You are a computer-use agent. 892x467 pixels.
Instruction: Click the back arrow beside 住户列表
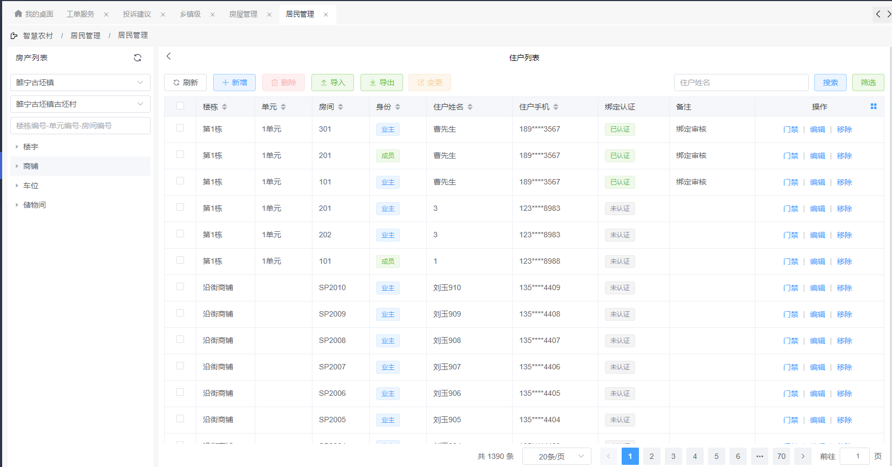pyautogui.click(x=169, y=56)
